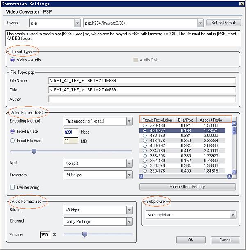The height and width of the screenshot is (250, 246).
Task: Click the Bits/Pixel column header
Action: (186, 120)
